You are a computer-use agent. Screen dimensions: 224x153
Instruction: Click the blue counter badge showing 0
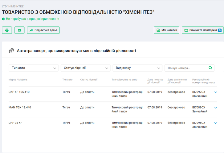point(220,30)
